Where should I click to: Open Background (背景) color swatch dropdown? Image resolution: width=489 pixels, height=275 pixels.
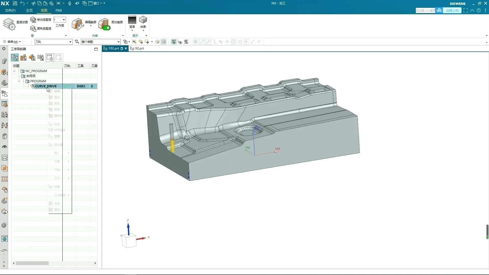click(x=132, y=20)
